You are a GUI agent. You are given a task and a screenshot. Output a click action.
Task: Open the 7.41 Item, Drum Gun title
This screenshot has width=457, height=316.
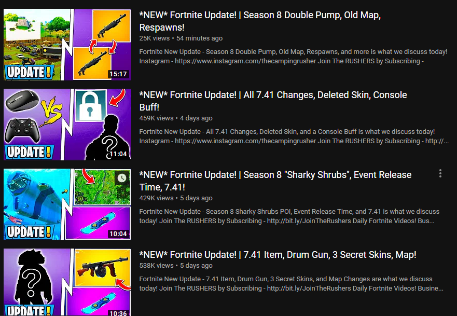coord(278,255)
